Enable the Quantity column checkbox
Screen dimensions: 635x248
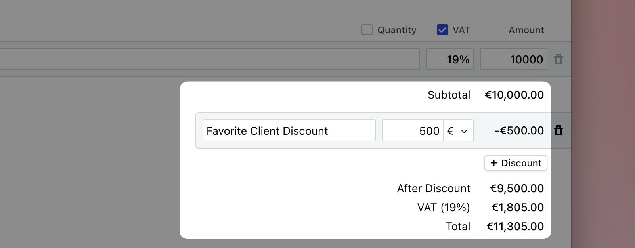tap(367, 30)
